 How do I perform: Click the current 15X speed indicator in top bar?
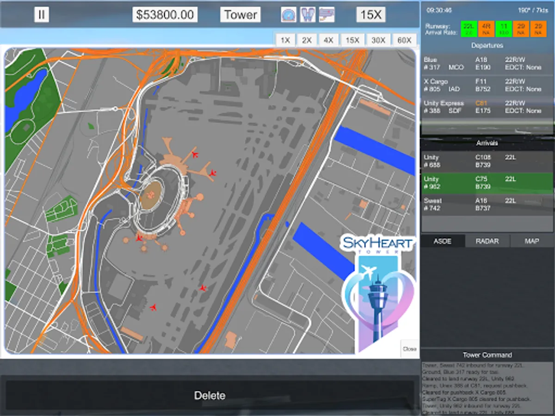point(371,15)
